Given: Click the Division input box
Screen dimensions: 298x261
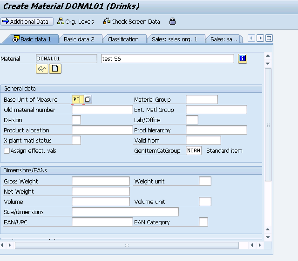Looking at the screenshot, I should coord(76,120).
